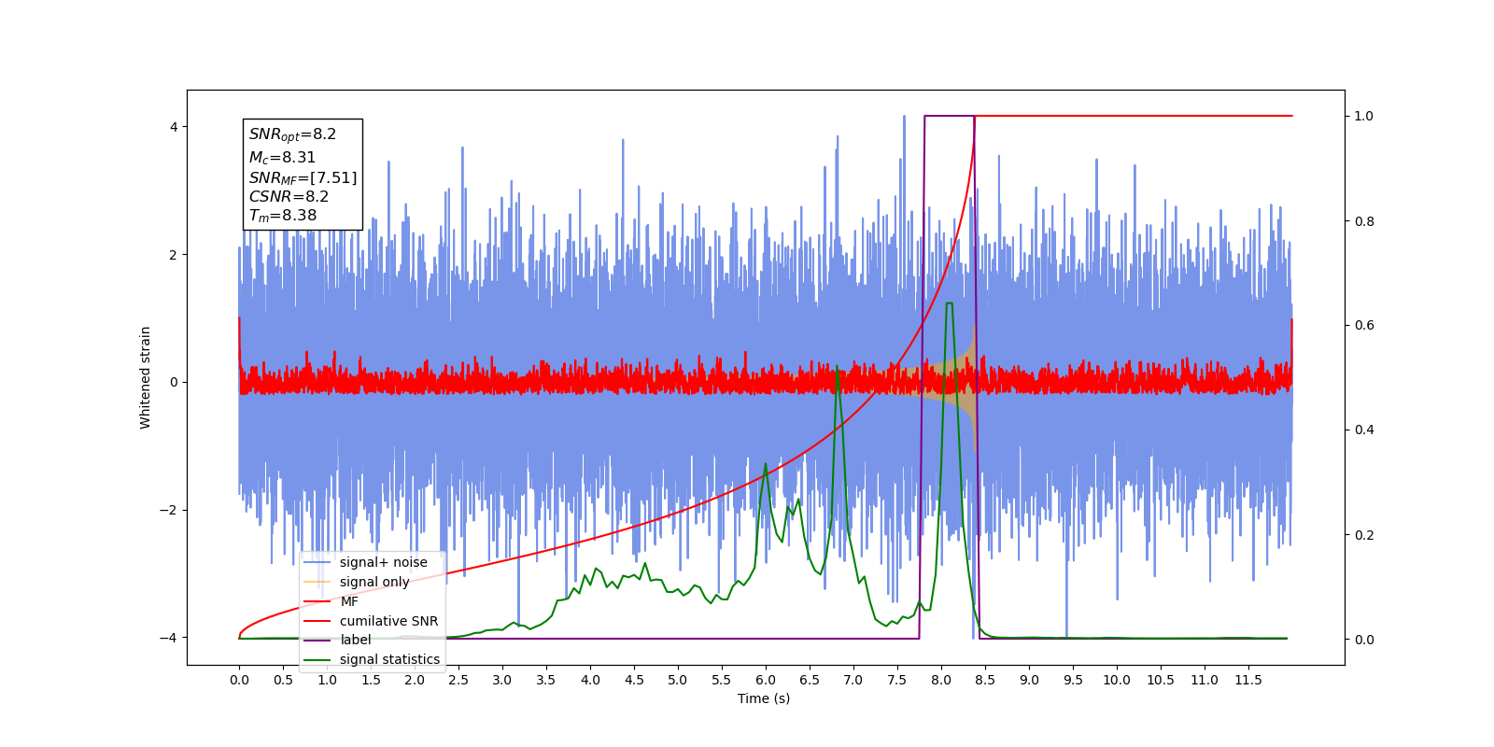Click the x-axis tick label 0.0

click(239, 680)
